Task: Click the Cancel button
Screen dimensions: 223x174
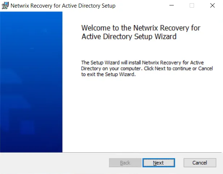Action: coord(200,163)
